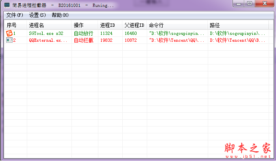Open the 设置(S) menu
Image resolution: width=276 pixels, height=161 pixels.
click(x=37, y=15)
